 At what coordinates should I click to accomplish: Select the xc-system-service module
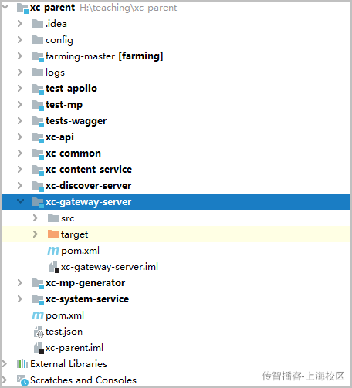(x=87, y=299)
